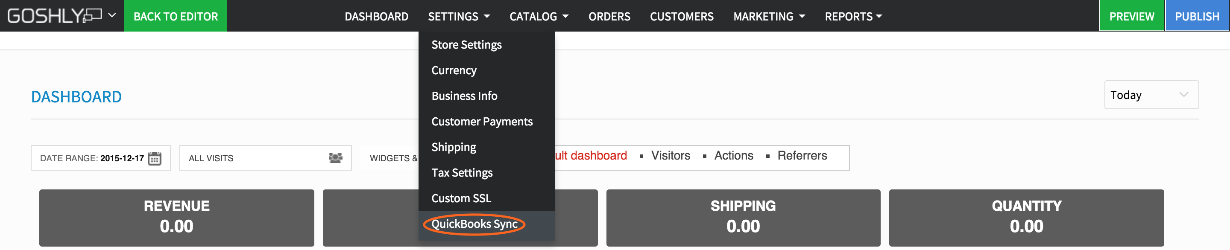Open Currency settings

454,70
